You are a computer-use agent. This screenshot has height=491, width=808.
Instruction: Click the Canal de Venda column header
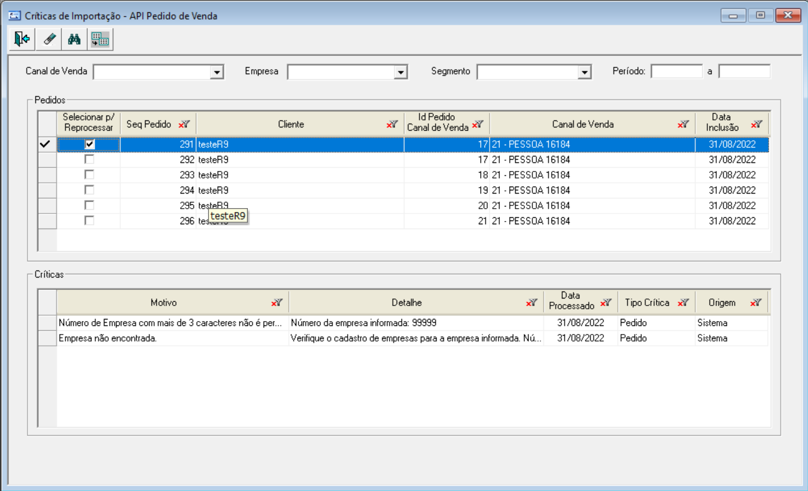click(x=583, y=124)
